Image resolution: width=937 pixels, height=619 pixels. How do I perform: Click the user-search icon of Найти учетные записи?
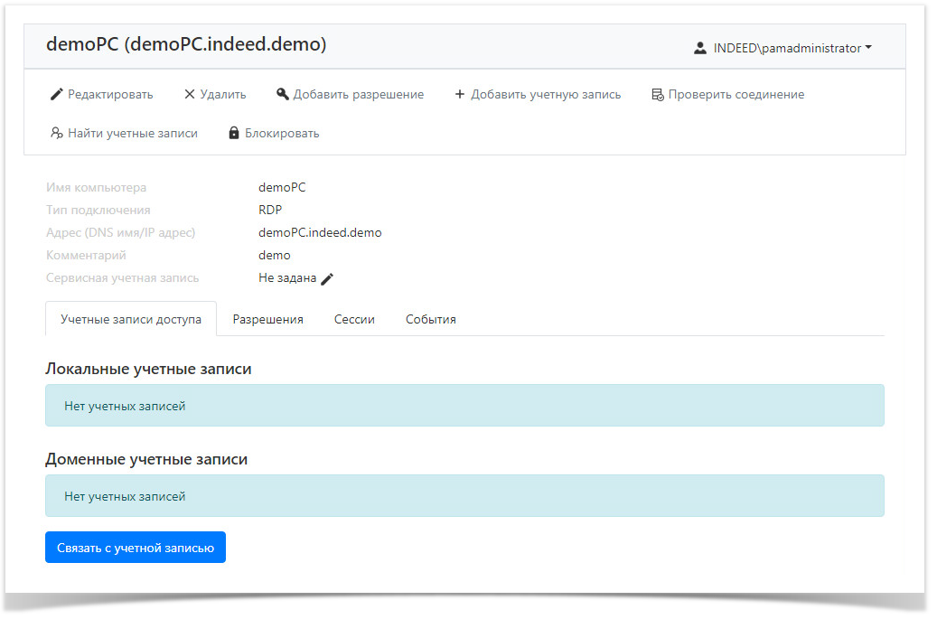[56, 133]
